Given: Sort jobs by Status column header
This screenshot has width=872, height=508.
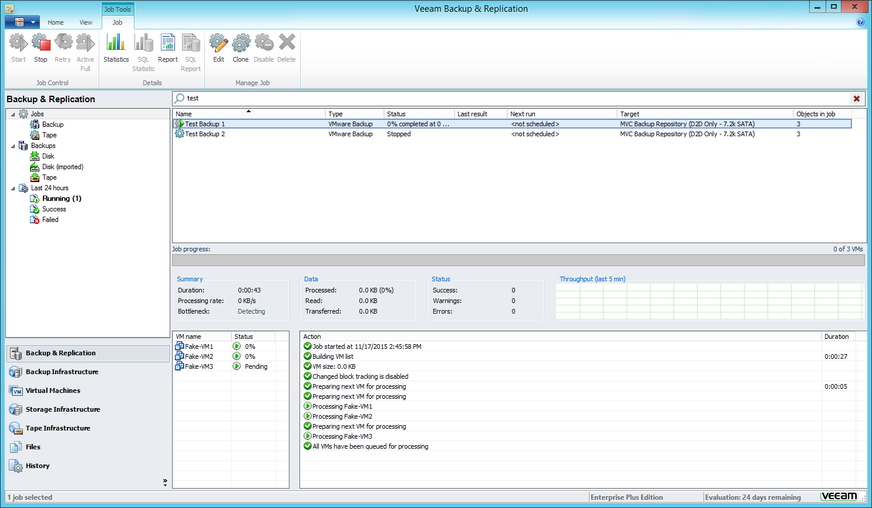Looking at the screenshot, I should point(419,114).
